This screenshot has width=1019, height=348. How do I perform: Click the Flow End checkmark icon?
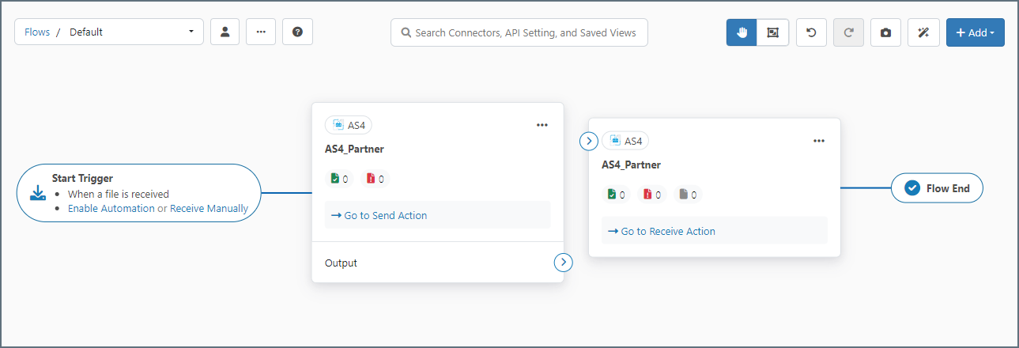click(911, 188)
